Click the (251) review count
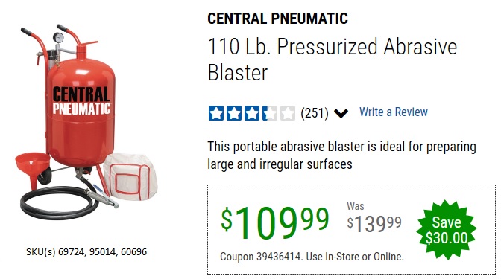Viewport: 501px width, 279px height. [315, 113]
